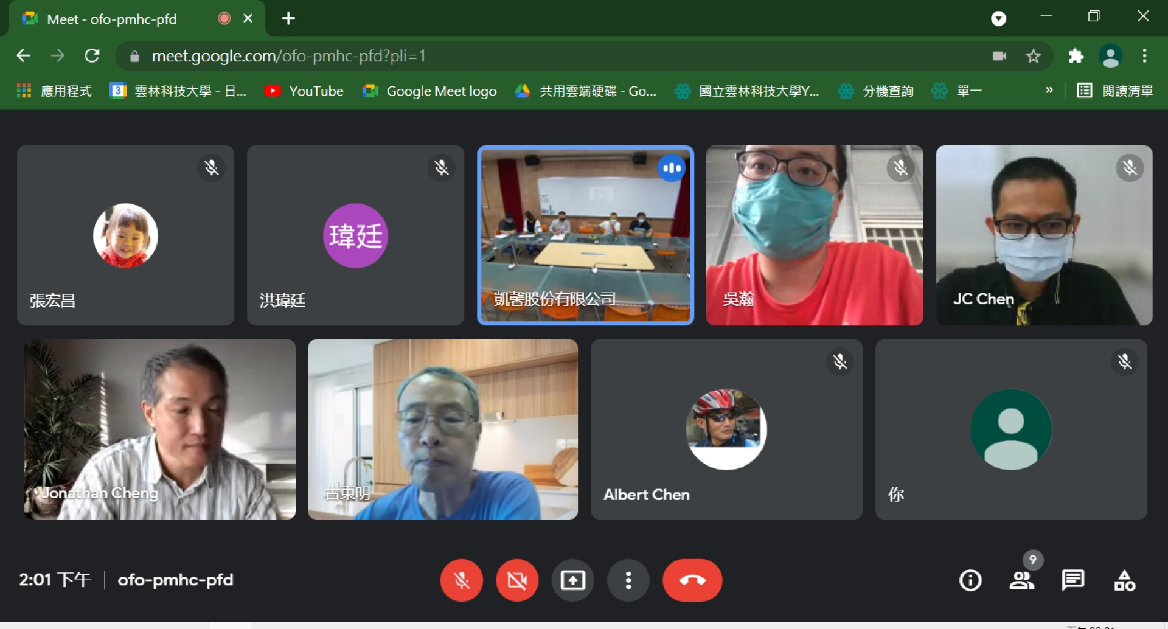Screen dimensions: 1168x629
Task: Open the YouTube bookmark
Action: coord(304,91)
